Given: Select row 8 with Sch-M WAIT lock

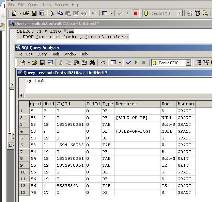Looking at the screenshot, I should tap(24, 158).
